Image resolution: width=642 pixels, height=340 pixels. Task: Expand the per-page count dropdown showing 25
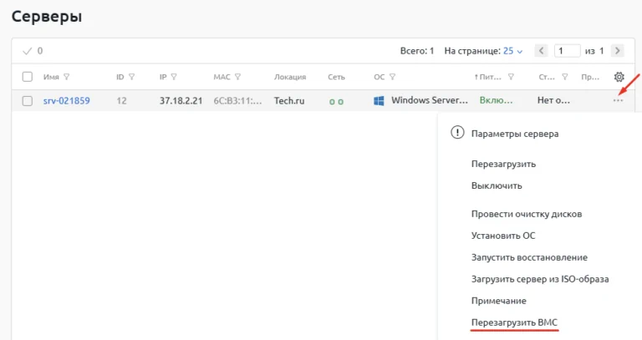tap(513, 51)
